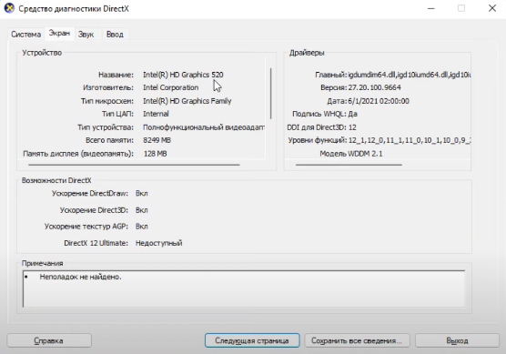Click the Ускорение текстур AGP Вкл value
Screen dimensions: 506x354
[142, 227]
